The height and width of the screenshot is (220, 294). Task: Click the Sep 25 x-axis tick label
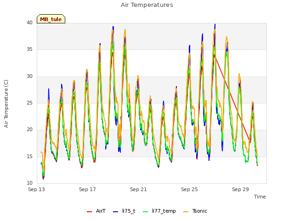click(189, 189)
